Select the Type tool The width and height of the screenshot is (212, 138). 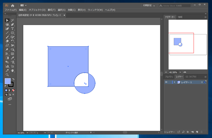coord(12,29)
